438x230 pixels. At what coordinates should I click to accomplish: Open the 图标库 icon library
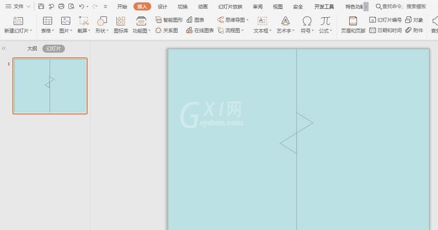(121, 25)
